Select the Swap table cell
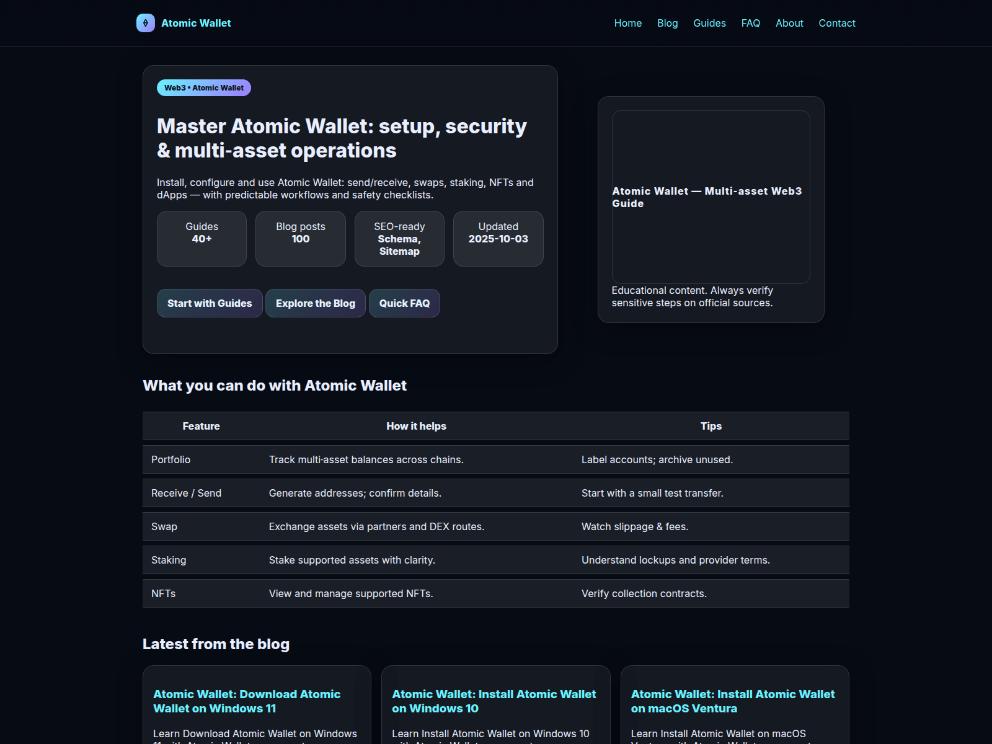This screenshot has width=992, height=744. tap(201, 526)
